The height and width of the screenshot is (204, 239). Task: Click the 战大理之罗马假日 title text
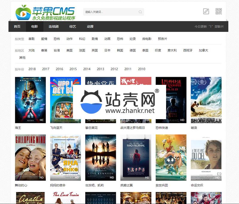click(133, 128)
